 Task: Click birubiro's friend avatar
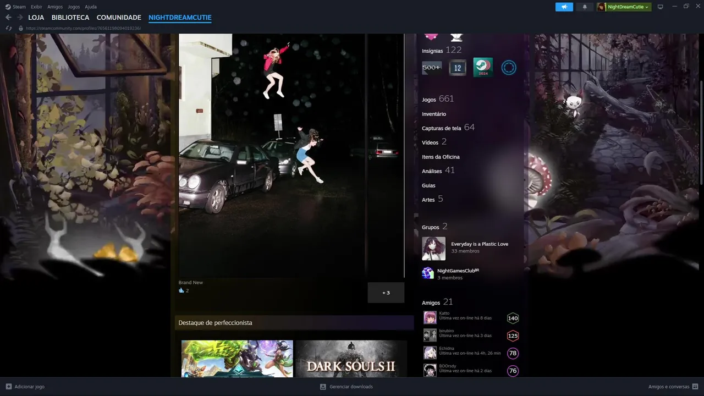pos(430,335)
